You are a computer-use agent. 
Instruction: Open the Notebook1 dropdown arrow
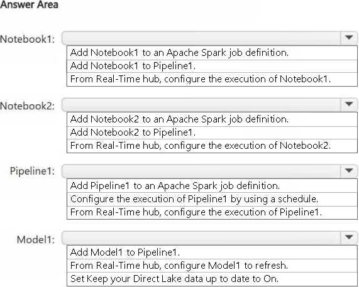349,38
